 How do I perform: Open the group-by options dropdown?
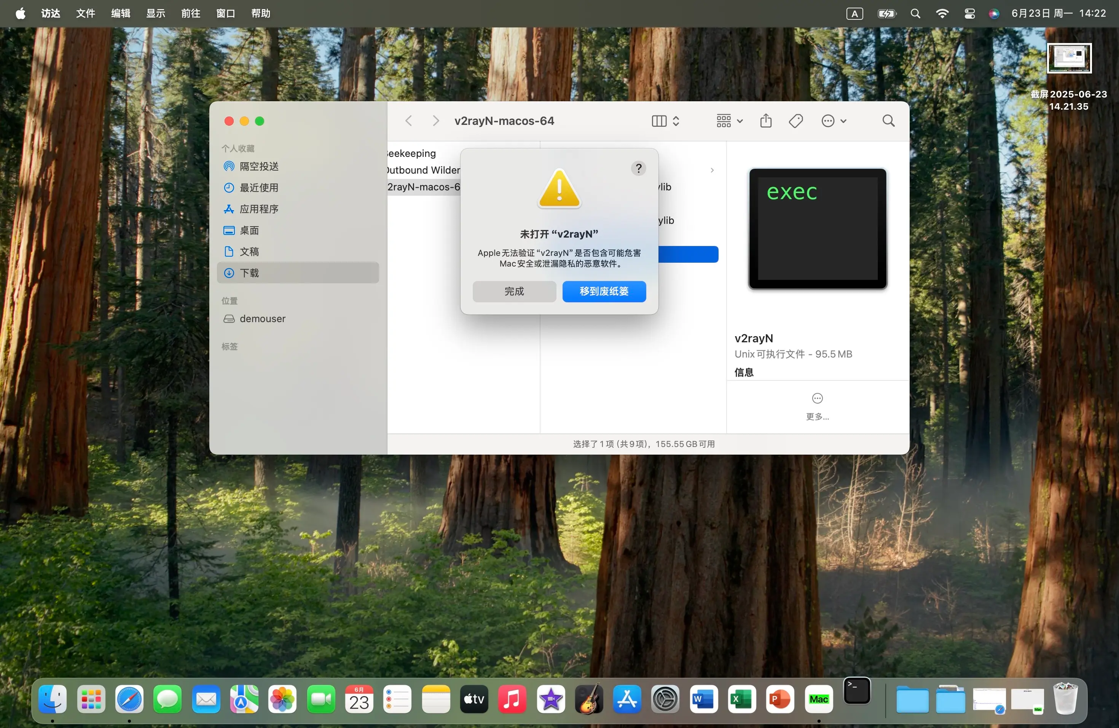(x=729, y=121)
